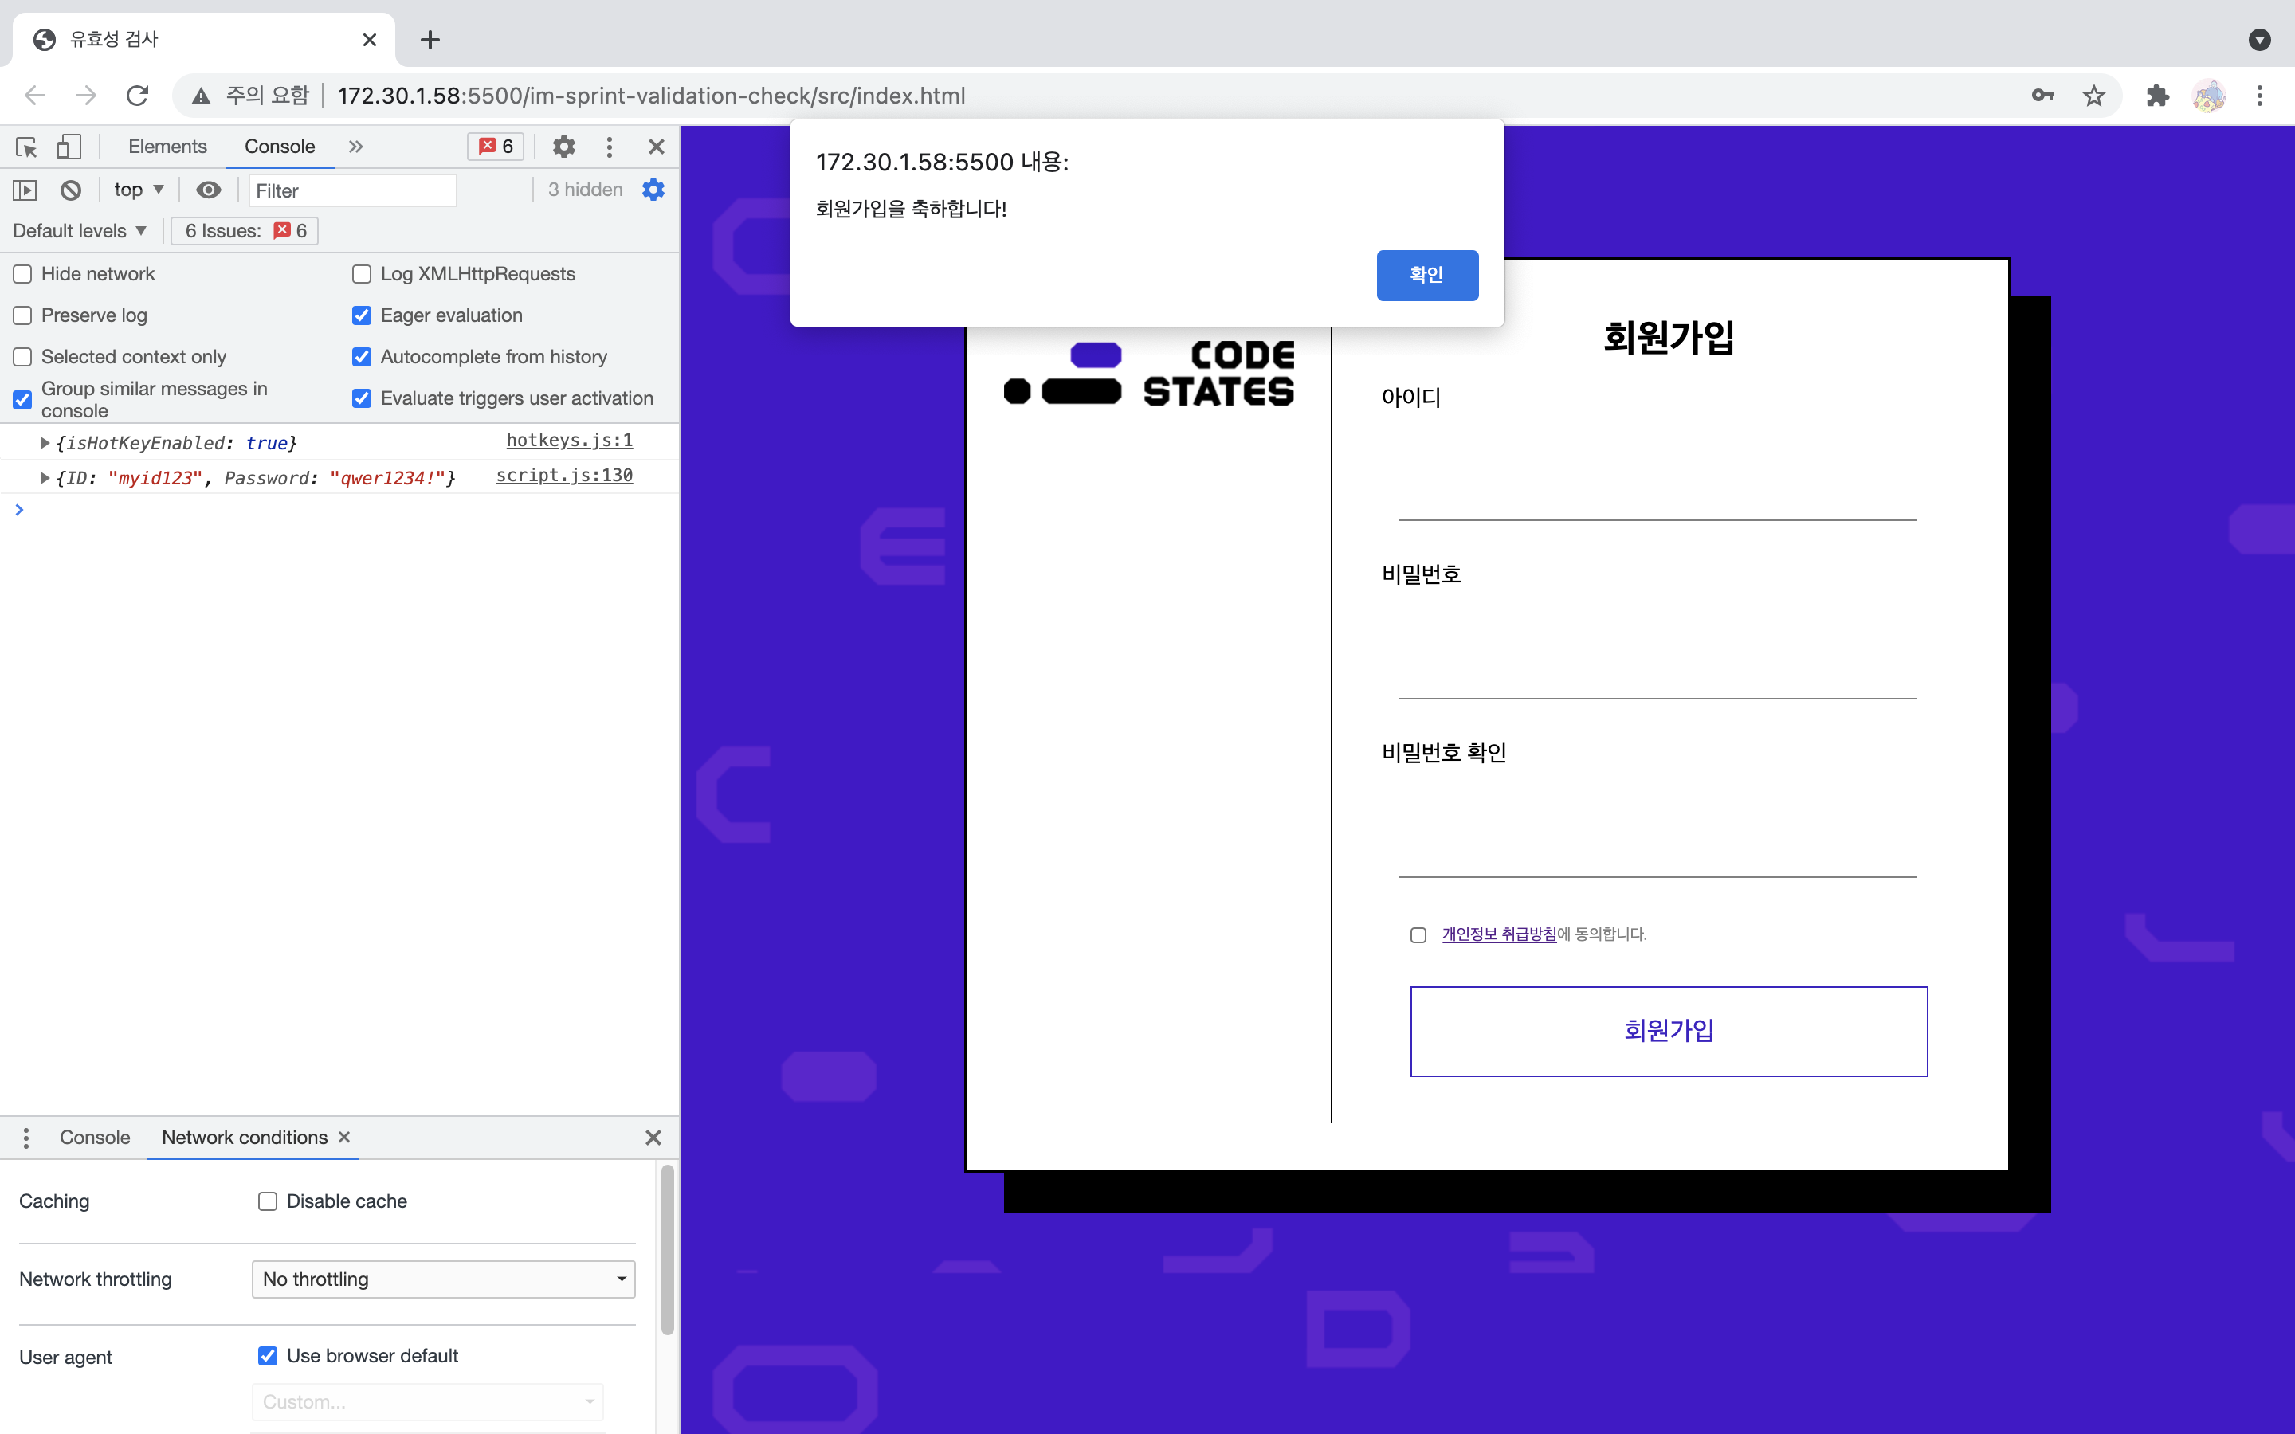Clear console with the ban icon
This screenshot has width=2295, height=1434.
(x=70, y=190)
